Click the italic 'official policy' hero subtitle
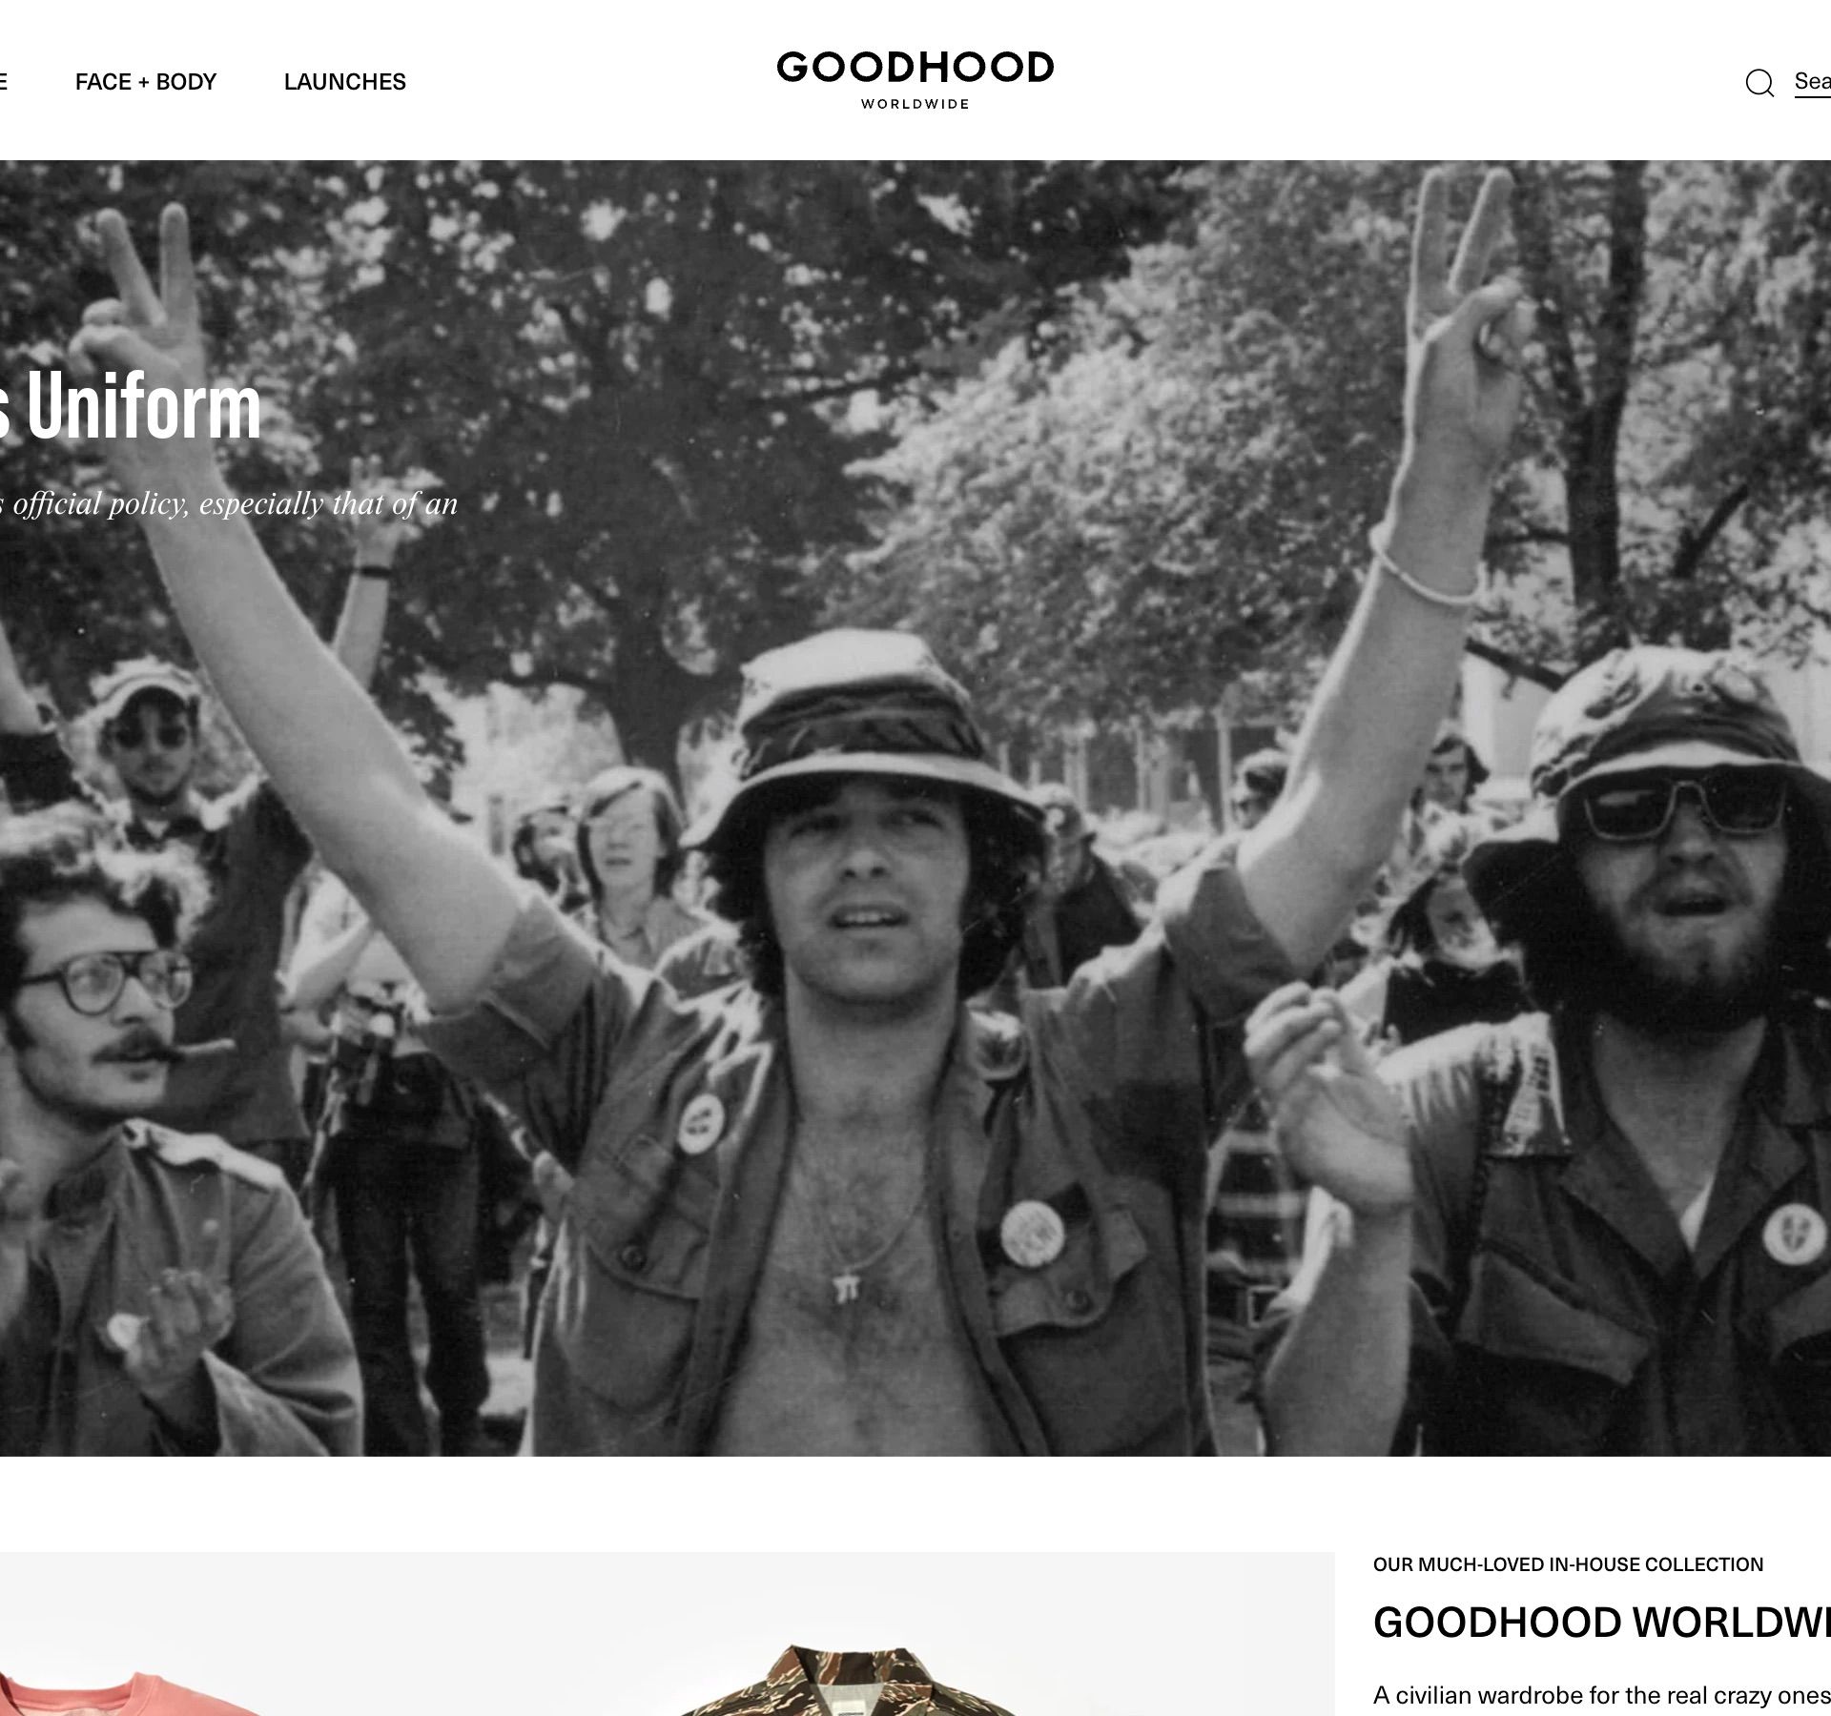This screenshot has width=1831, height=1716. tap(230, 503)
